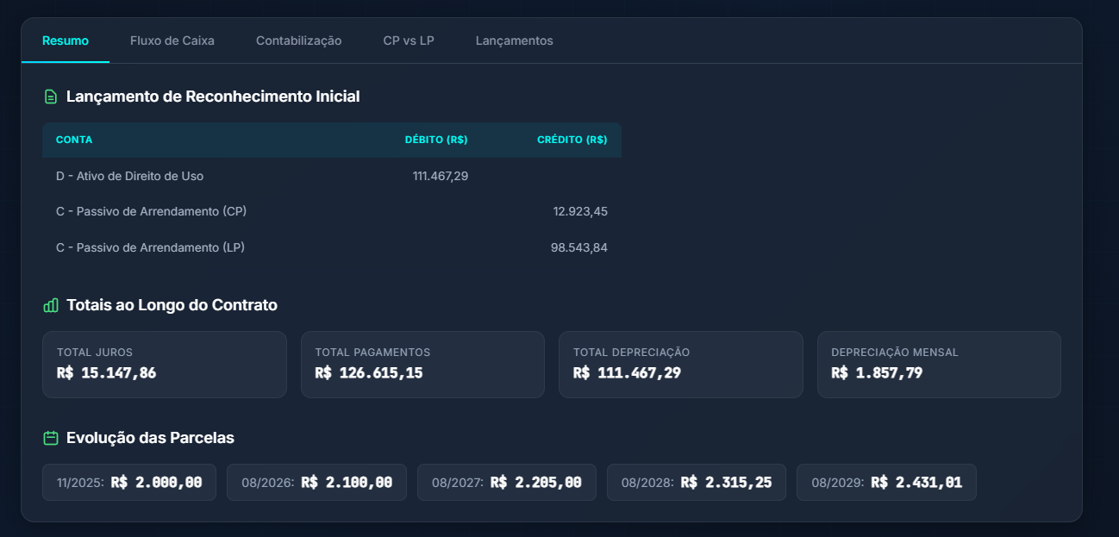
Task: Open the Fluxo de Caixa tab
Action: [x=172, y=41]
